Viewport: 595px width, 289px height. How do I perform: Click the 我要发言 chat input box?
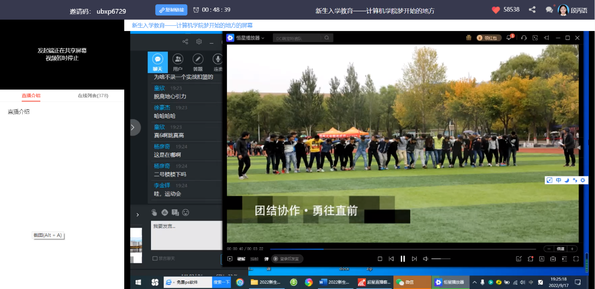186,235
